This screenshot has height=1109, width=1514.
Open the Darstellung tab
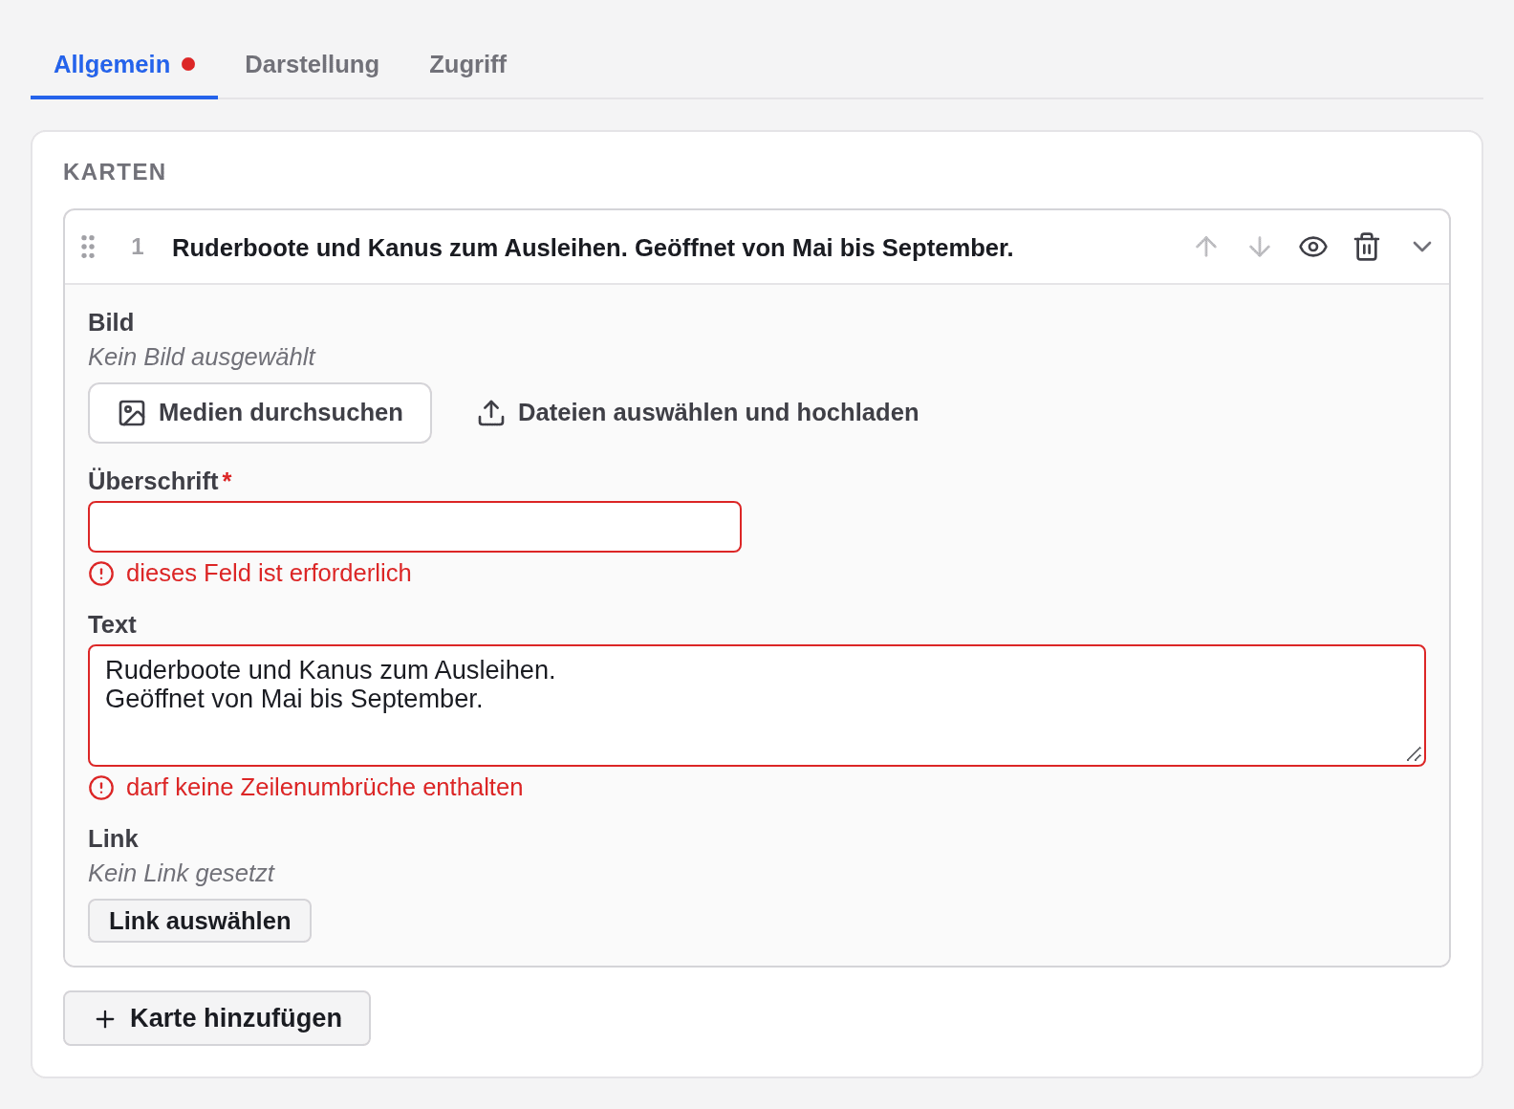[x=312, y=64]
